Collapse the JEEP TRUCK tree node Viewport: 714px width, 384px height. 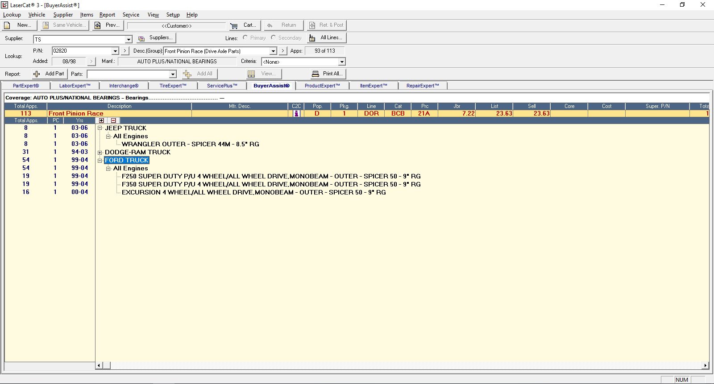100,128
